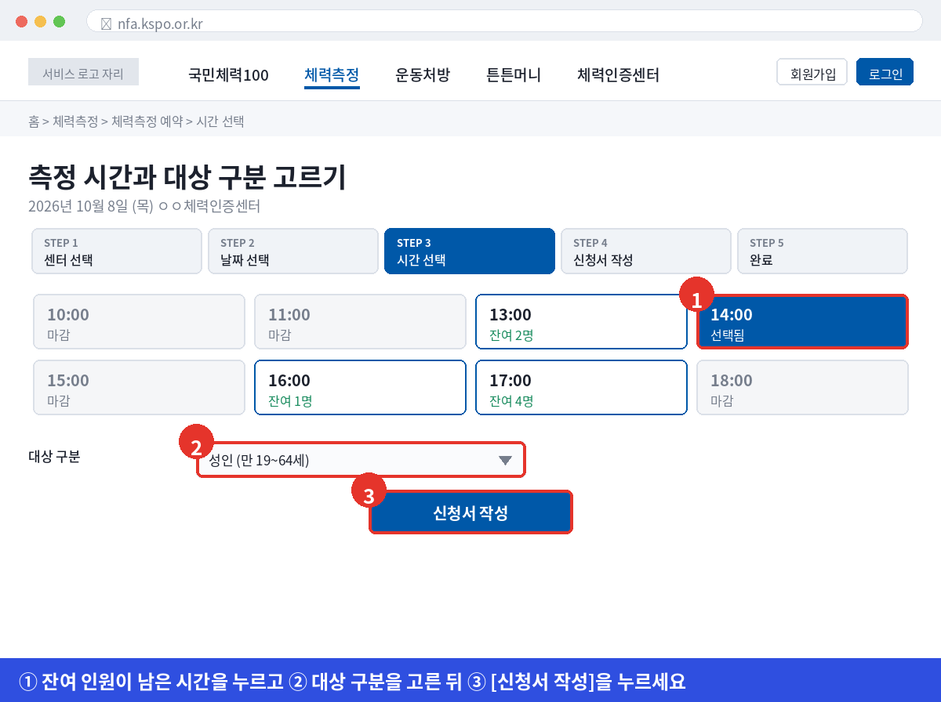Go to STEP 1 센터 선택

(x=117, y=251)
